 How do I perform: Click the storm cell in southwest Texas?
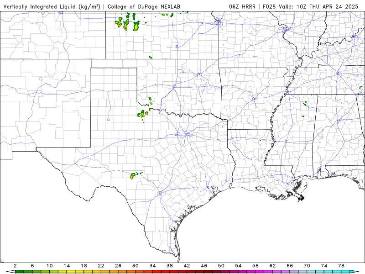point(133,176)
